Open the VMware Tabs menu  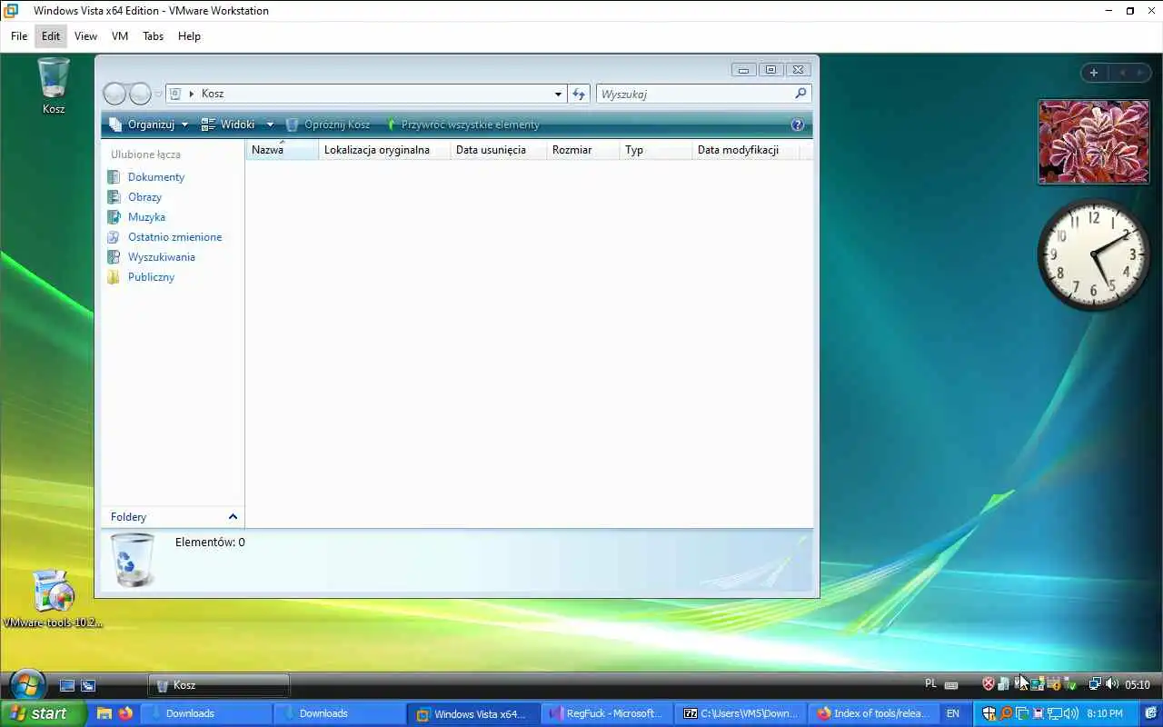point(153,36)
